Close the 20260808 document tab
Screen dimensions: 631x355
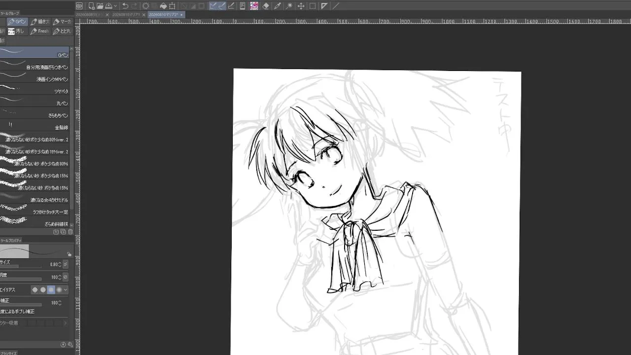point(107,15)
